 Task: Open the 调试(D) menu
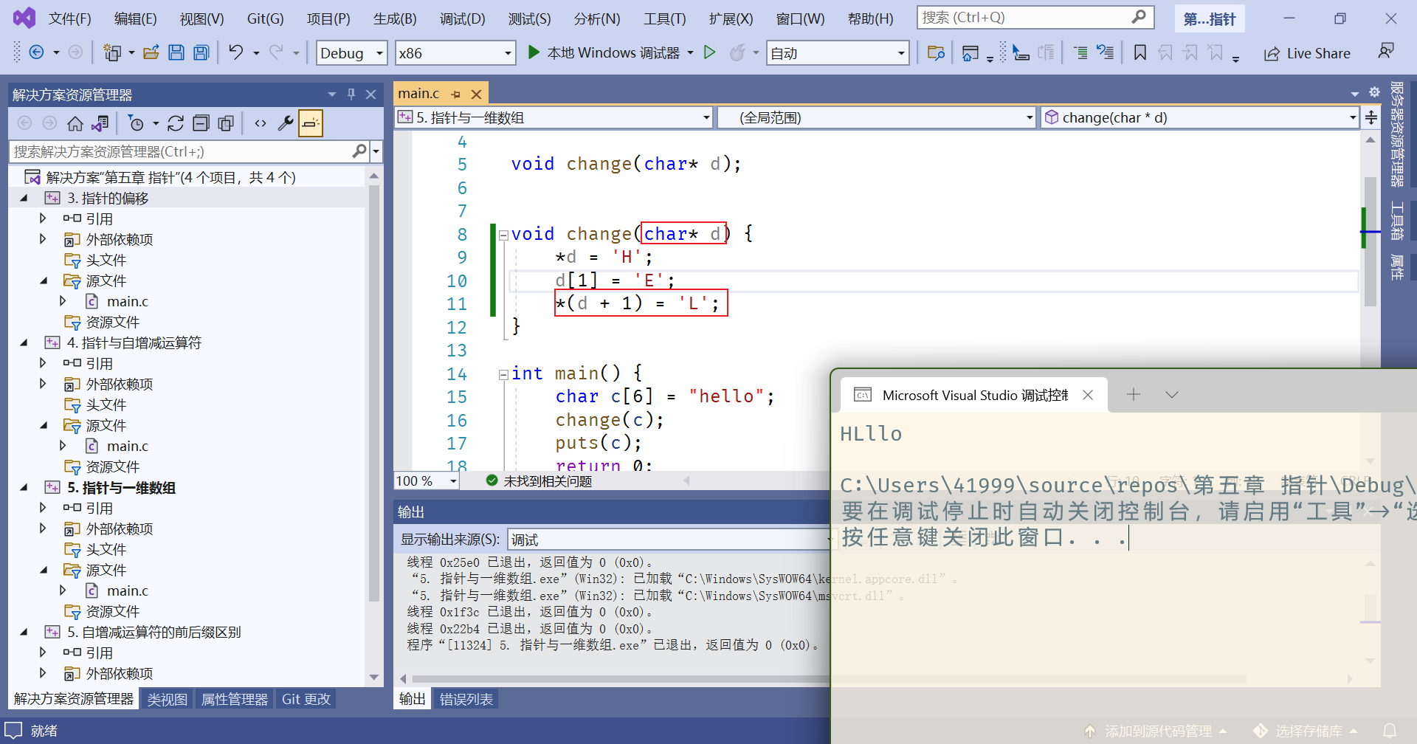coord(463,18)
